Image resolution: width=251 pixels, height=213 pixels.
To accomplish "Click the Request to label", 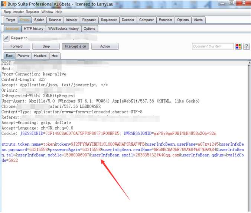I will pos(19,38).
